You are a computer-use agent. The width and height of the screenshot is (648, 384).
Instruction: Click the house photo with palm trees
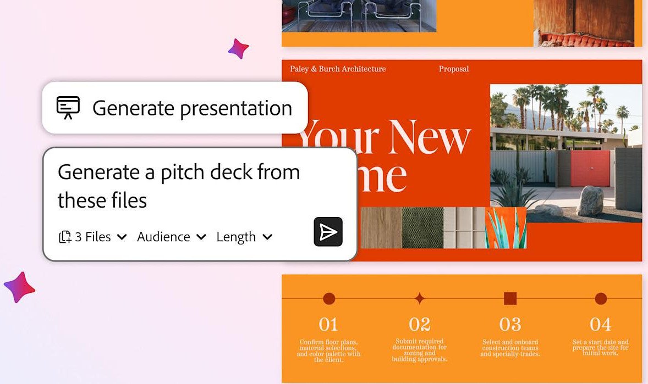coord(565,153)
